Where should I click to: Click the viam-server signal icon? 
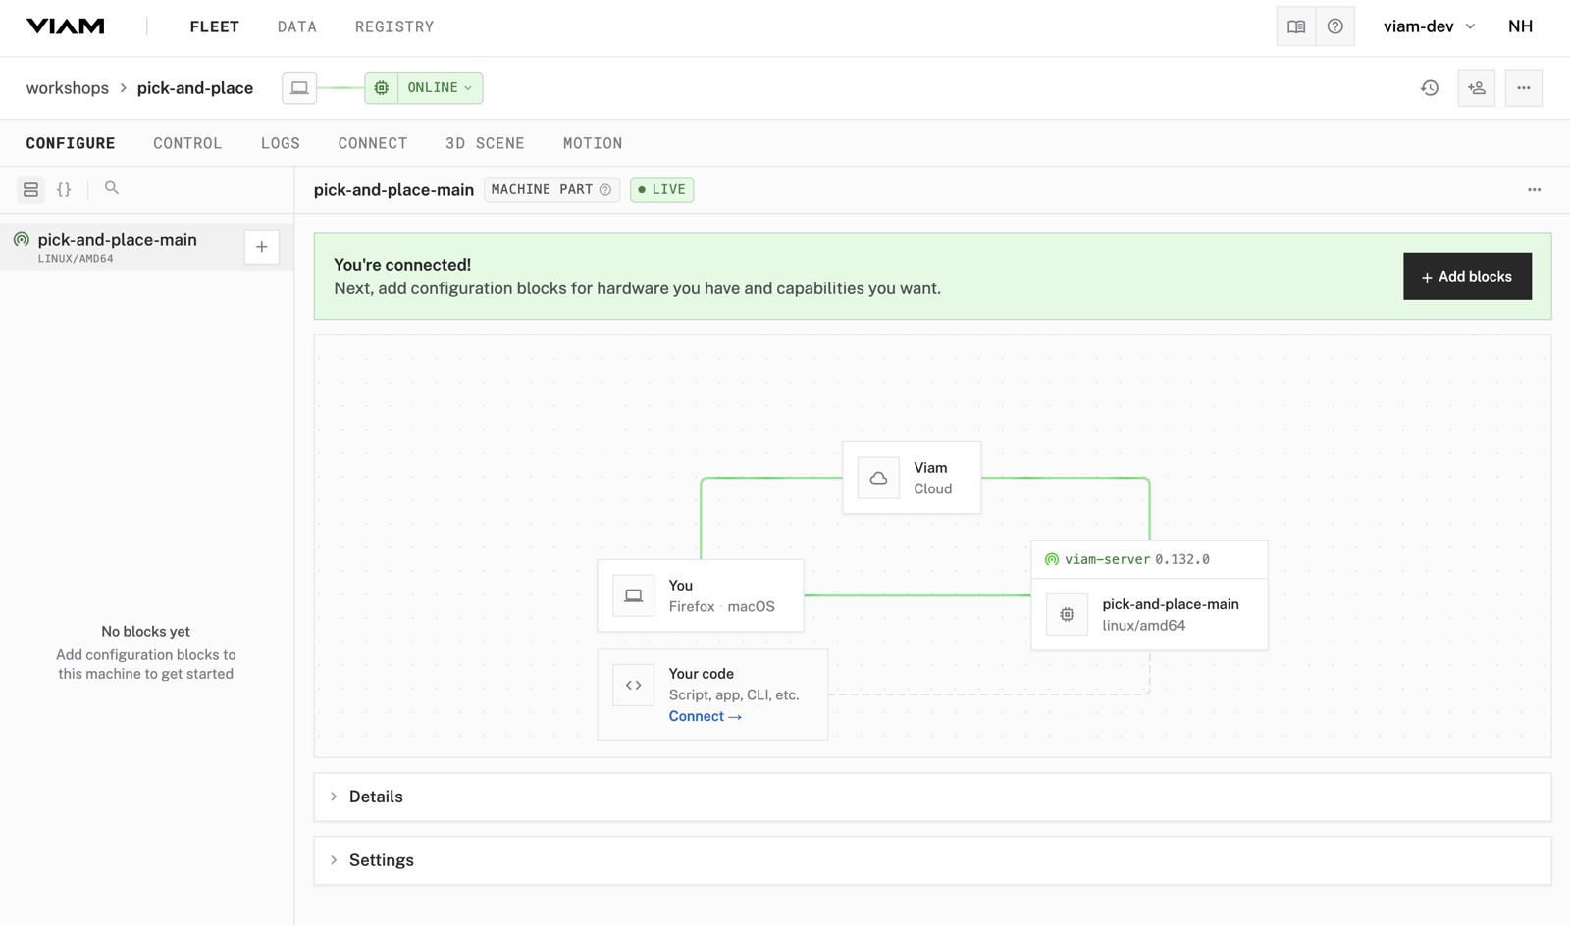[1052, 559]
